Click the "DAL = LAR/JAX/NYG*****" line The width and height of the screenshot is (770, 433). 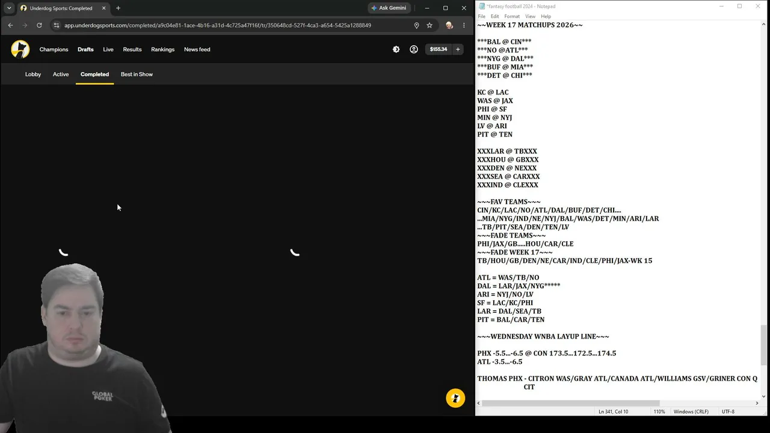click(x=519, y=286)
